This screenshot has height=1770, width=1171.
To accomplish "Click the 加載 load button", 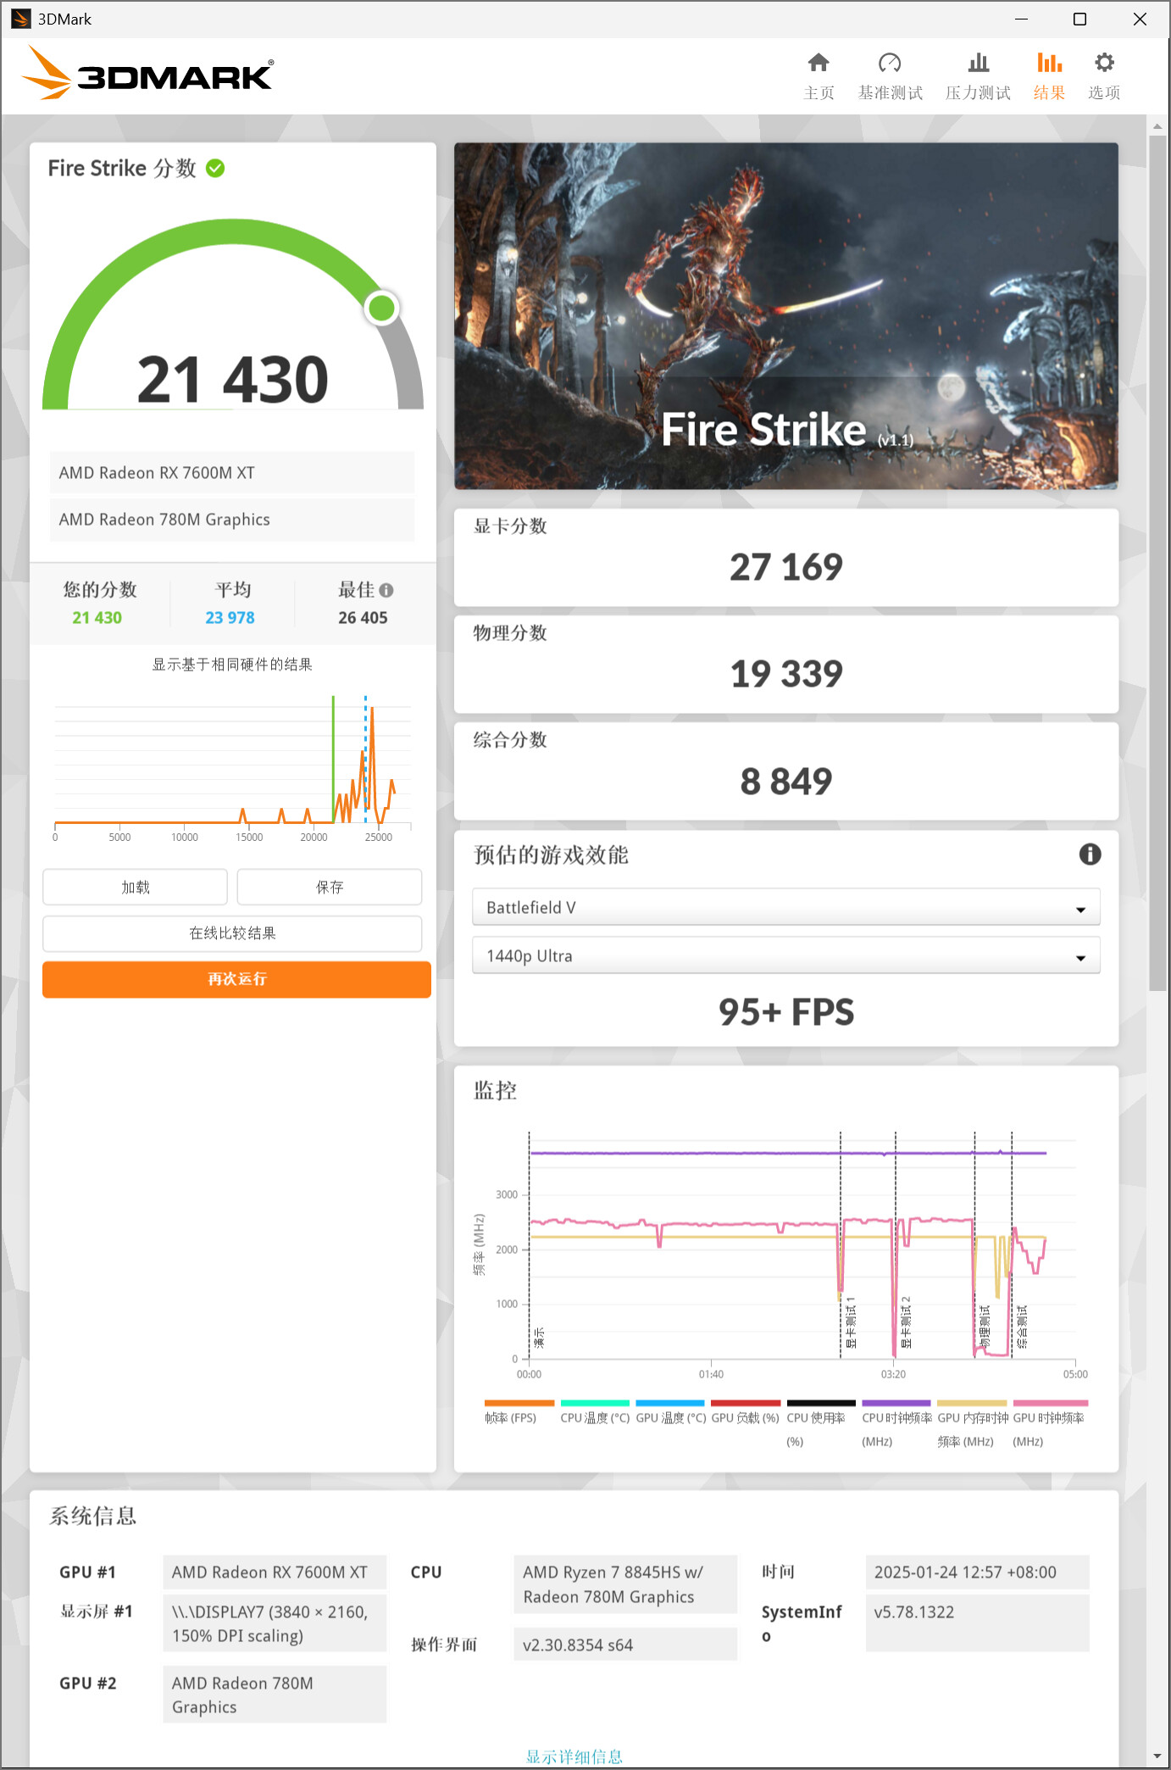I will [135, 887].
